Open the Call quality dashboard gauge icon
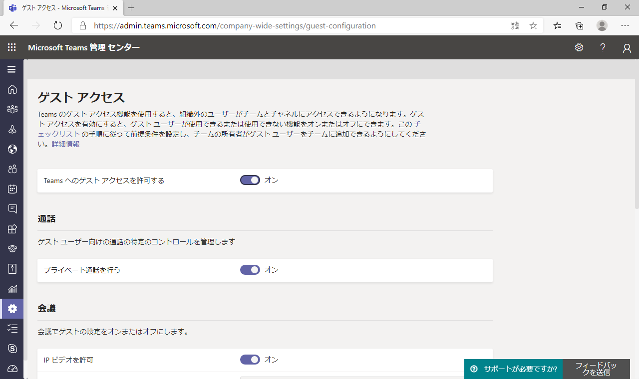The width and height of the screenshot is (639, 379). tap(12, 369)
